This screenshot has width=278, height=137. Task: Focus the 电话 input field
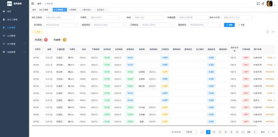click(148, 17)
